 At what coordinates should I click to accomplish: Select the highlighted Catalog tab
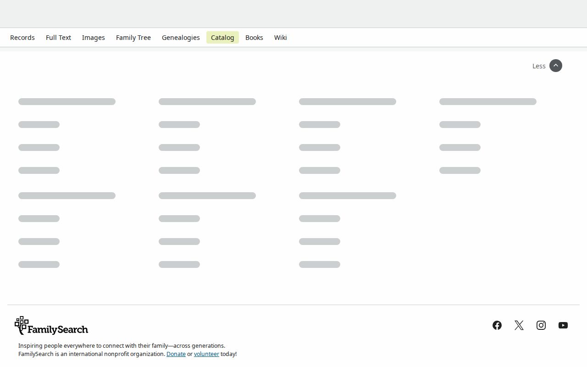click(222, 38)
